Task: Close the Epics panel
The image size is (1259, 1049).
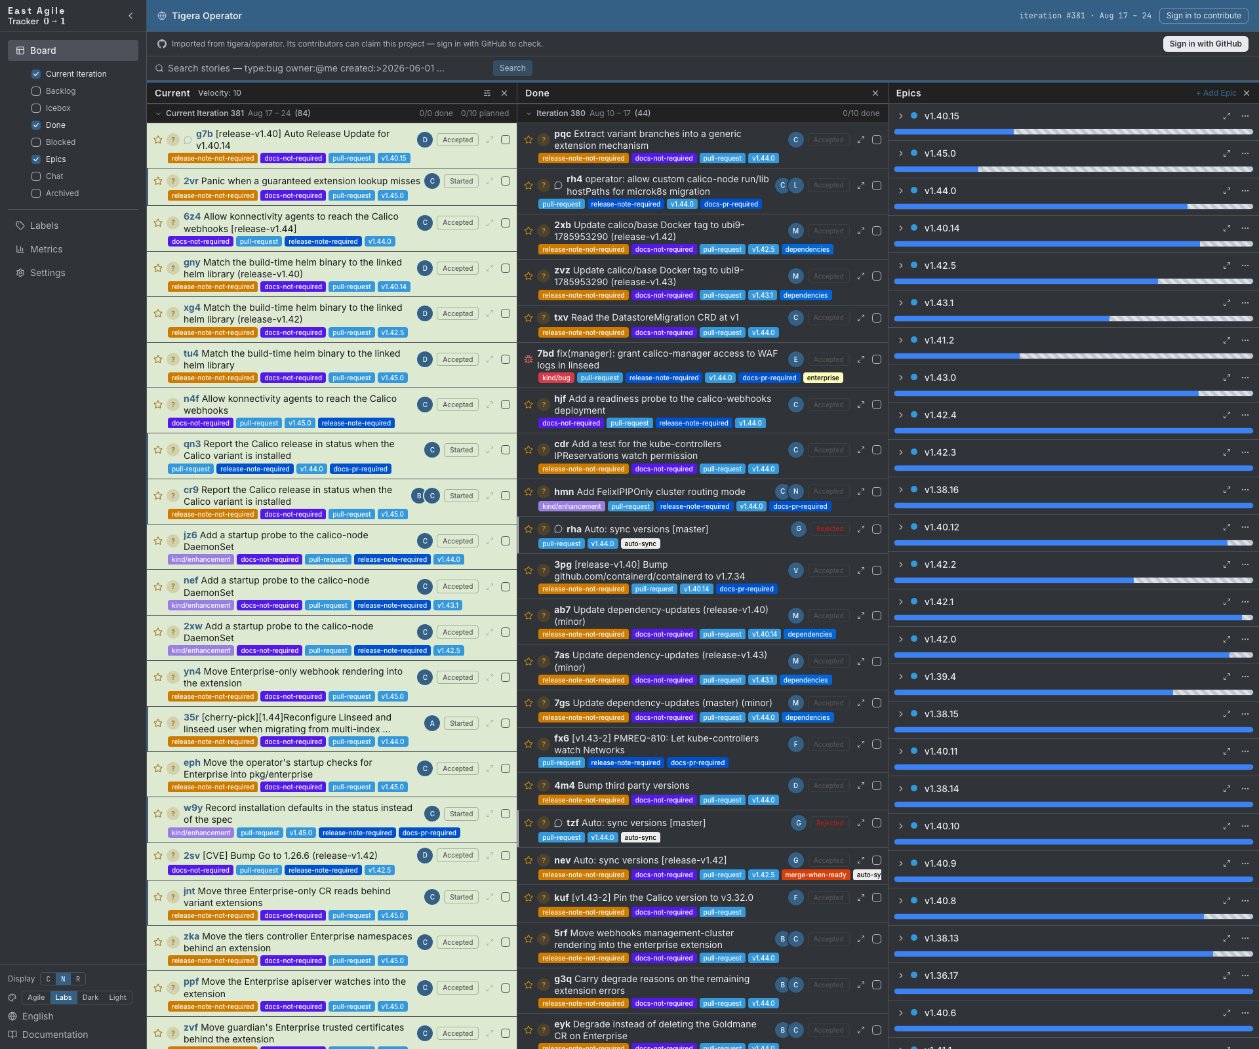Action: pos(1247,93)
